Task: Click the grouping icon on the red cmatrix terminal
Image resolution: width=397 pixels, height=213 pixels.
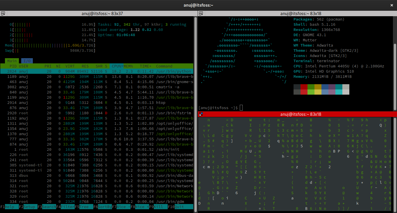Action: (x=201, y=114)
